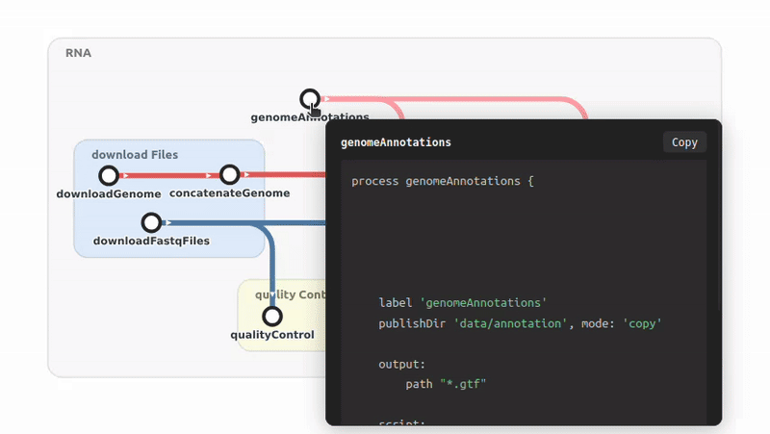Click the publishDir 'data/annotation' code line
The width and height of the screenshot is (770, 434).
coord(520,323)
